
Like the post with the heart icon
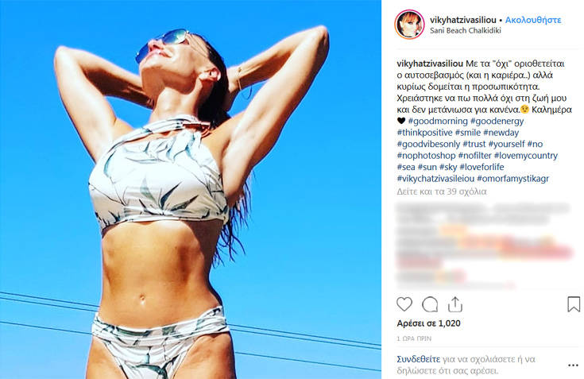(404, 304)
